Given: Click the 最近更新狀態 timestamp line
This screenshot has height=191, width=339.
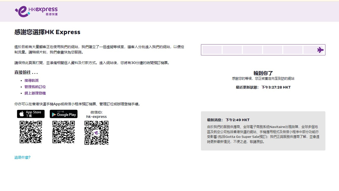Looking at the screenshot, I should (x=263, y=87).
